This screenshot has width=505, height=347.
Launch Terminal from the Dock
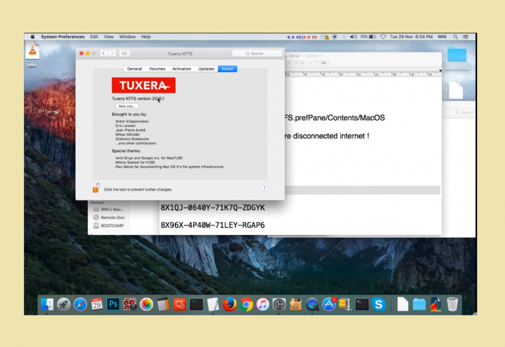pyautogui.click(x=362, y=304)
